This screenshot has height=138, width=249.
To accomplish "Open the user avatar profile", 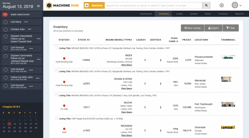I will click(235, 5).
